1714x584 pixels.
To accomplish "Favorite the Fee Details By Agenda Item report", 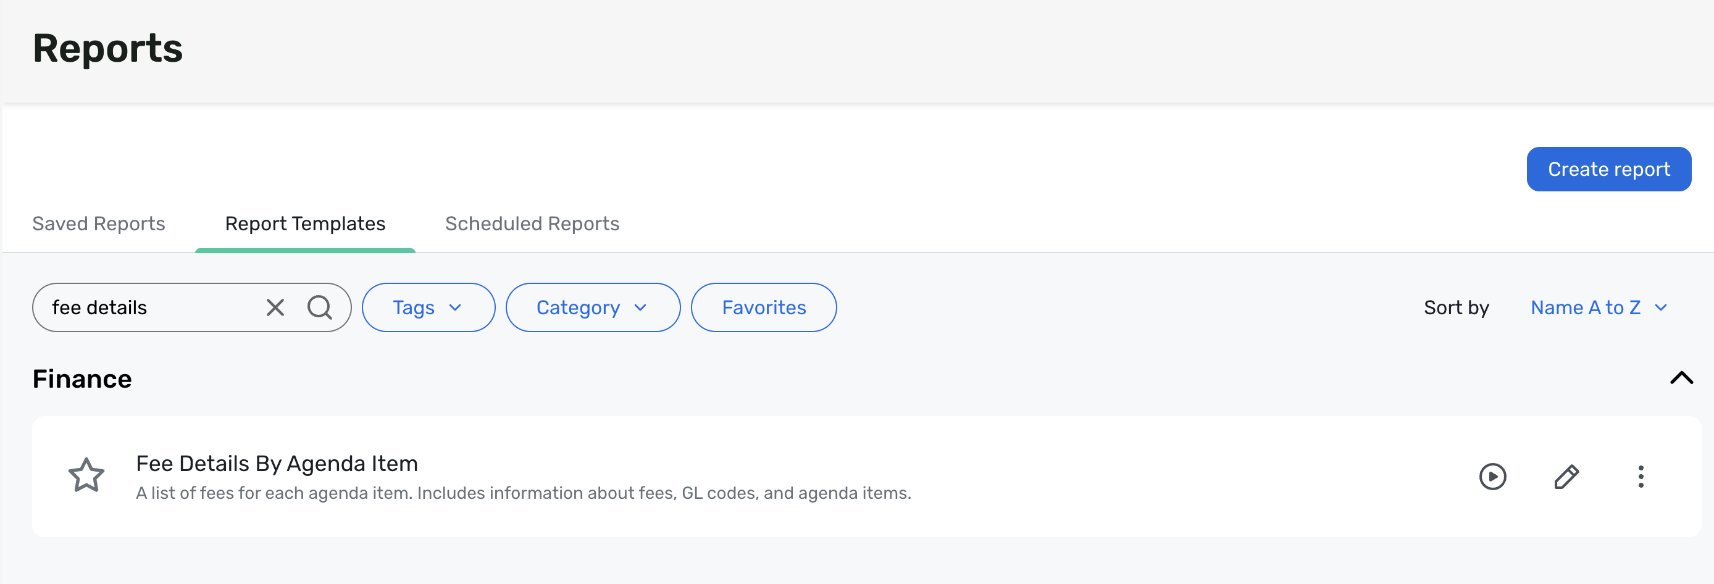I will click(x=86, y=475).
